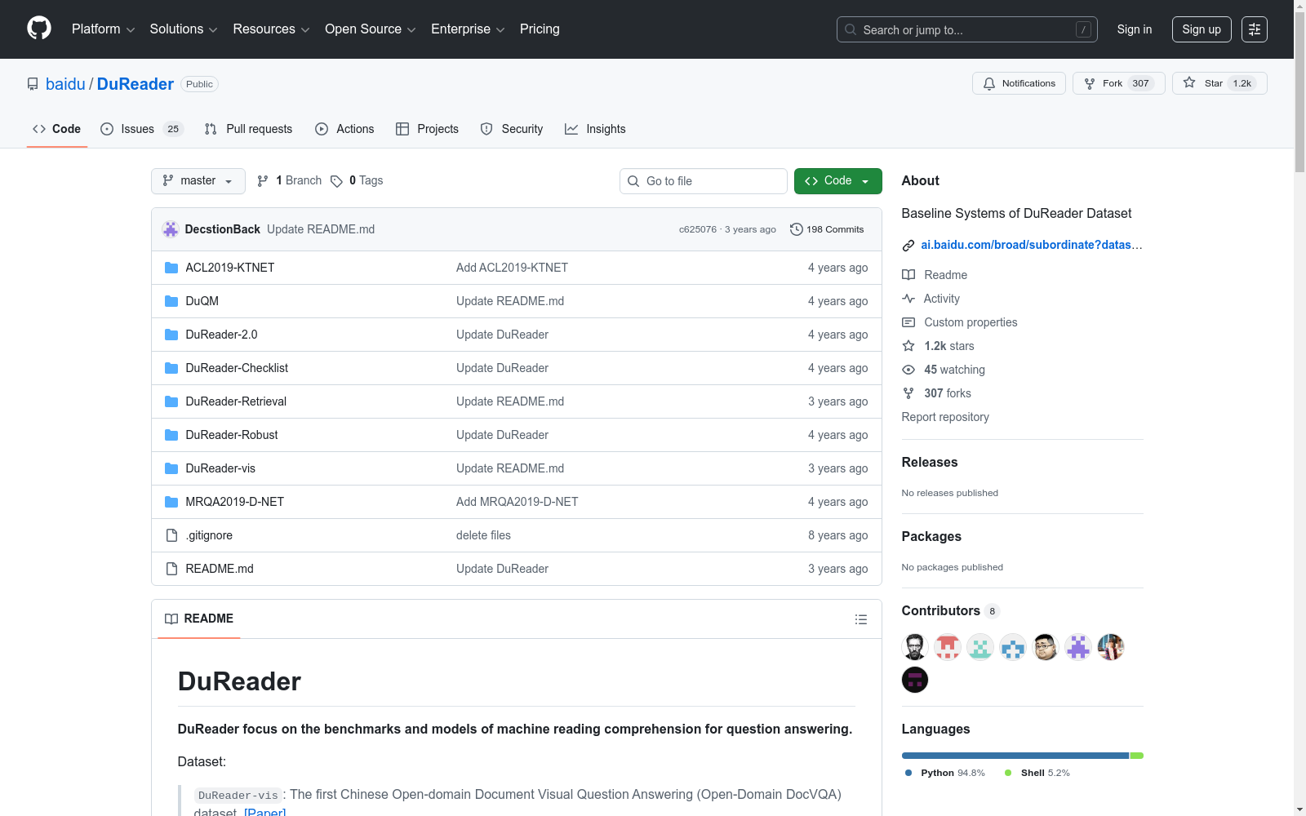
Task: Click the README.md file icon
Action: tap(171, 569)
